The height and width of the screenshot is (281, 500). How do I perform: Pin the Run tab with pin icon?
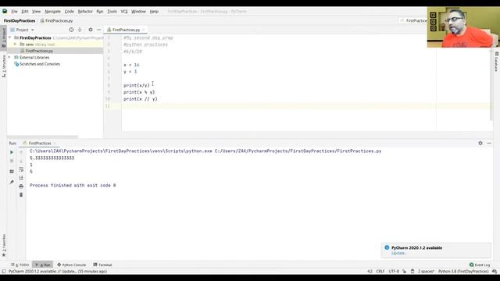pyautogui.click(x=12, y=182)
